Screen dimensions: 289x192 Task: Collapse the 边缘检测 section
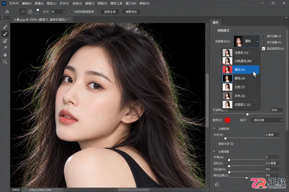click(214, 129)
